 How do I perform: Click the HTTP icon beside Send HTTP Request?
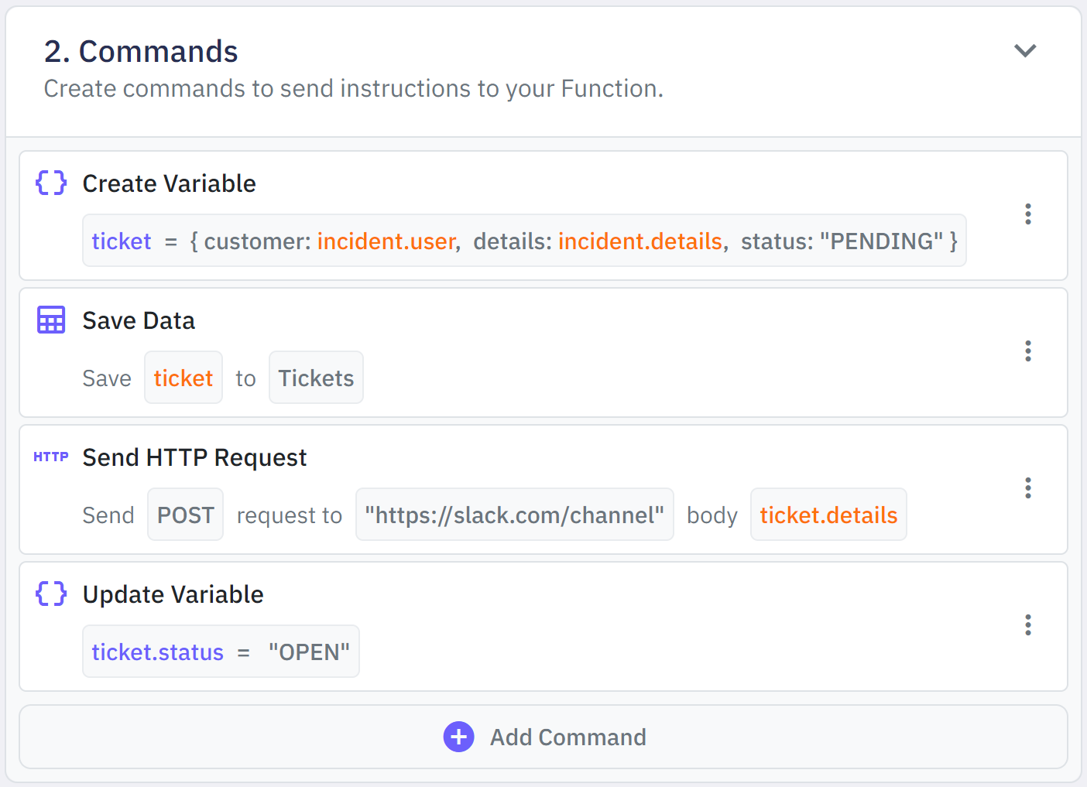pos(51,457)
